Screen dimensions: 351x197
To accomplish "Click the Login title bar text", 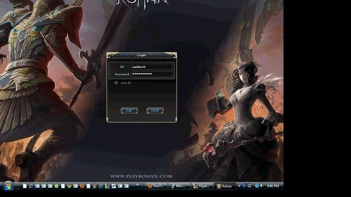I will [x=141, y=55].
